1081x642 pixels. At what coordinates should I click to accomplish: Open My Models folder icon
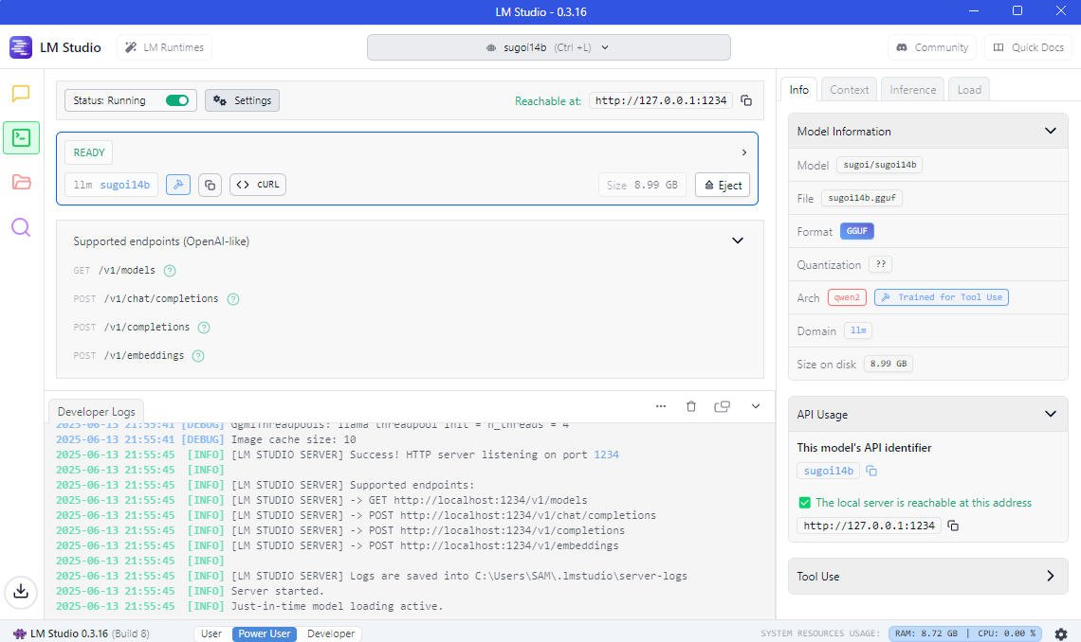coord(22,183)
